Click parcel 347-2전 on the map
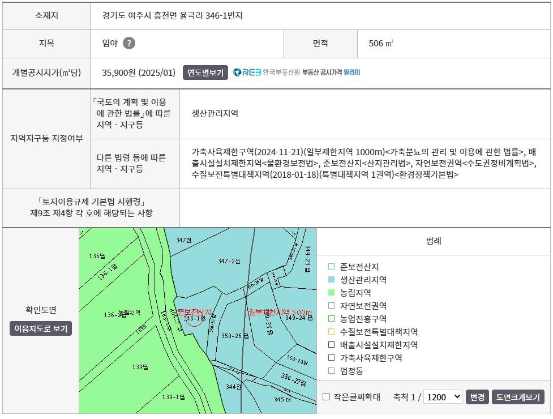The image size is (553, 419). point(229,262)
